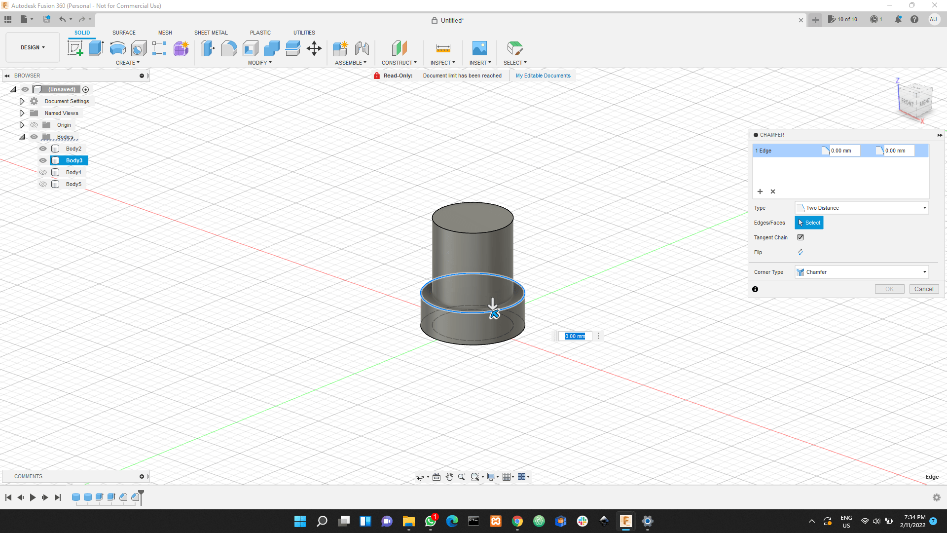The height and width of the screenshot is (533, 947).
Task: Select the Move/Copy tool
Action: (314, 48)
